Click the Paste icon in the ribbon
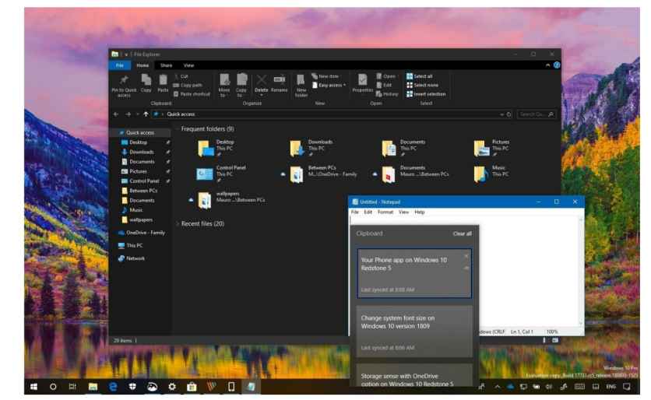 [163, 82]
